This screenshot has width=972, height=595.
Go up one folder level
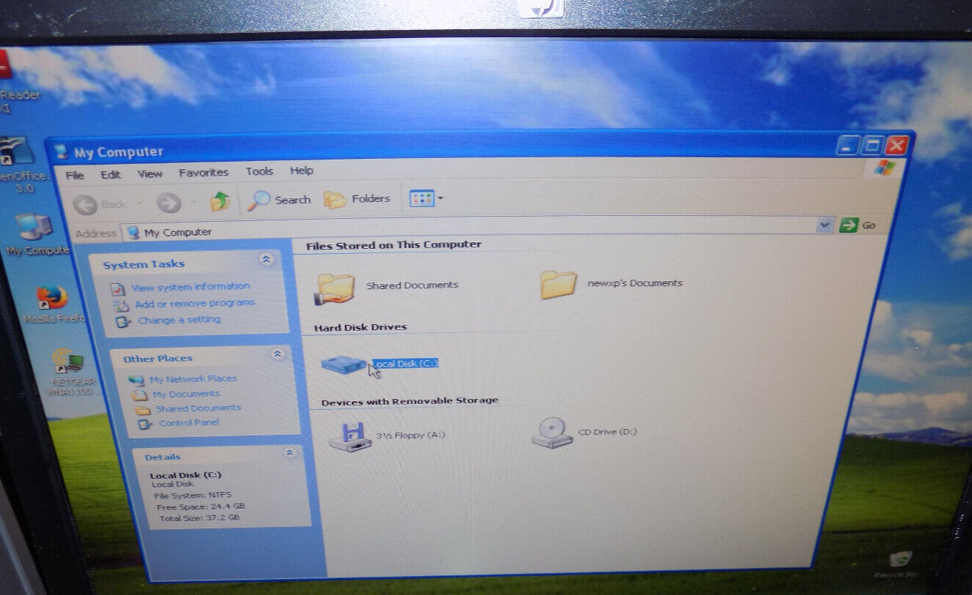(220, 201)
